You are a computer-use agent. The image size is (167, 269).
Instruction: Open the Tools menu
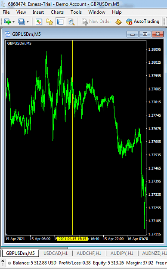(x=76, y=12)
